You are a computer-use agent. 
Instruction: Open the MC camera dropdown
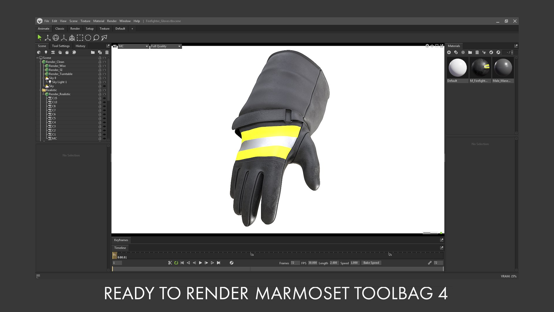[133, 46]
